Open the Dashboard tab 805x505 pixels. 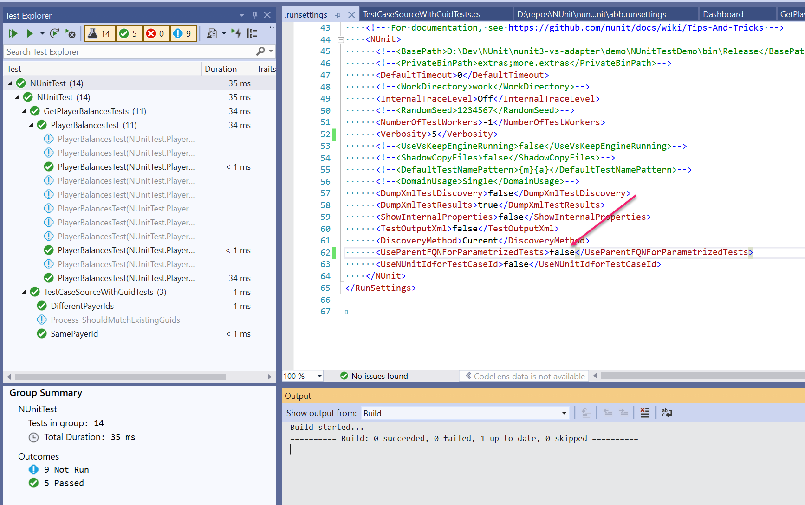tap(723, 14)
